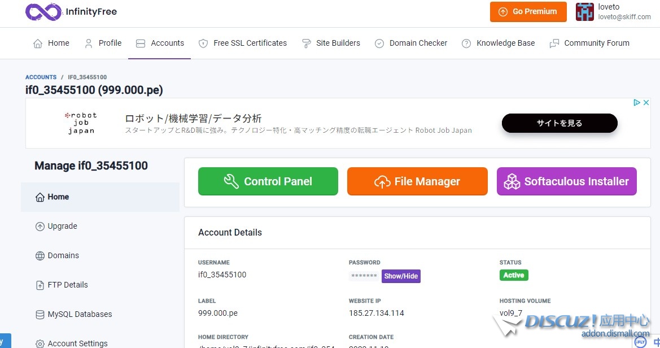Click the question mark Knowledge Base icon
660x348 pixels.
coord(466,43)
